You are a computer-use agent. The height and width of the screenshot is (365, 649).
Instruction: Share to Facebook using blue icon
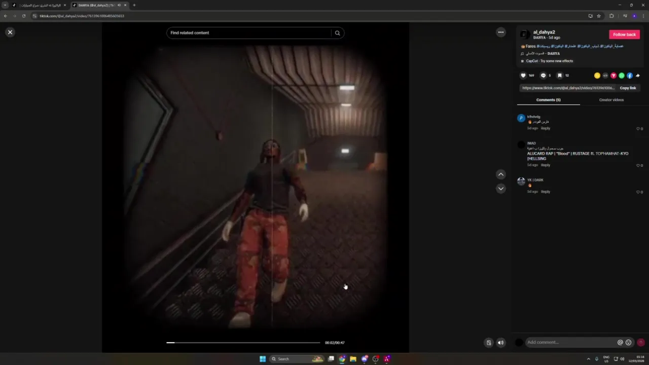pyautogui.click(x=630, y=76)
